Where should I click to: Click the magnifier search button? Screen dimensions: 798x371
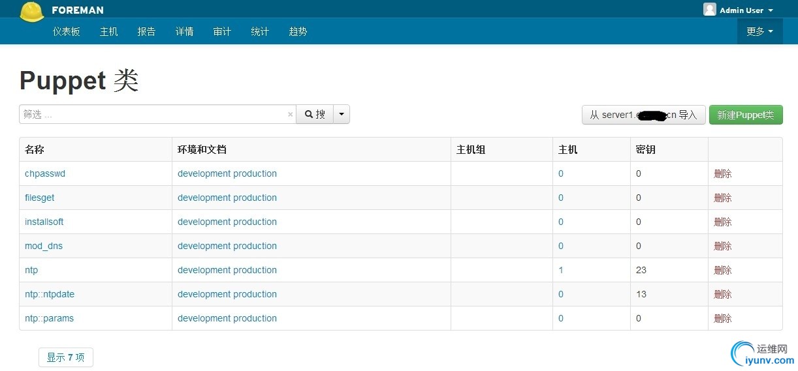pyautogui.click(x=315, y=115)
